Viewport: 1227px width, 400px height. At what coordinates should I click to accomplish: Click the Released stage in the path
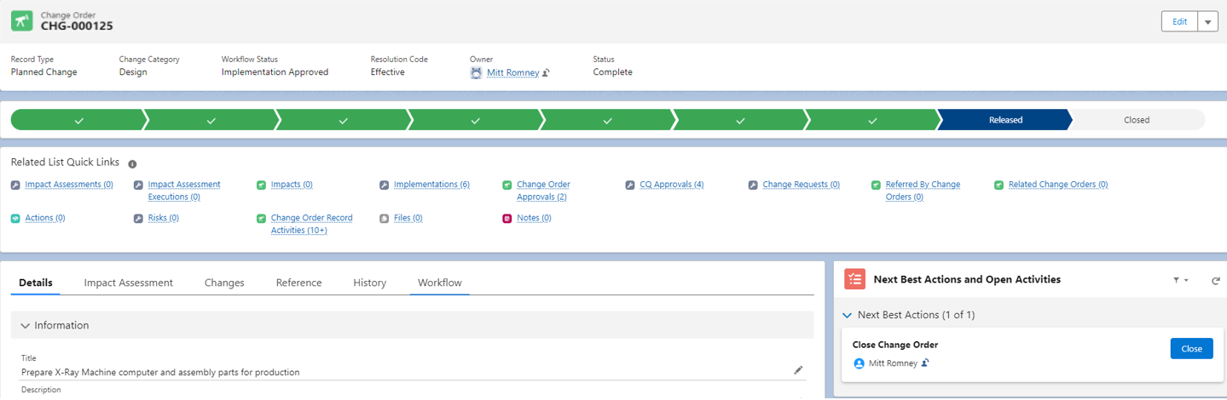pos(1004,120)
